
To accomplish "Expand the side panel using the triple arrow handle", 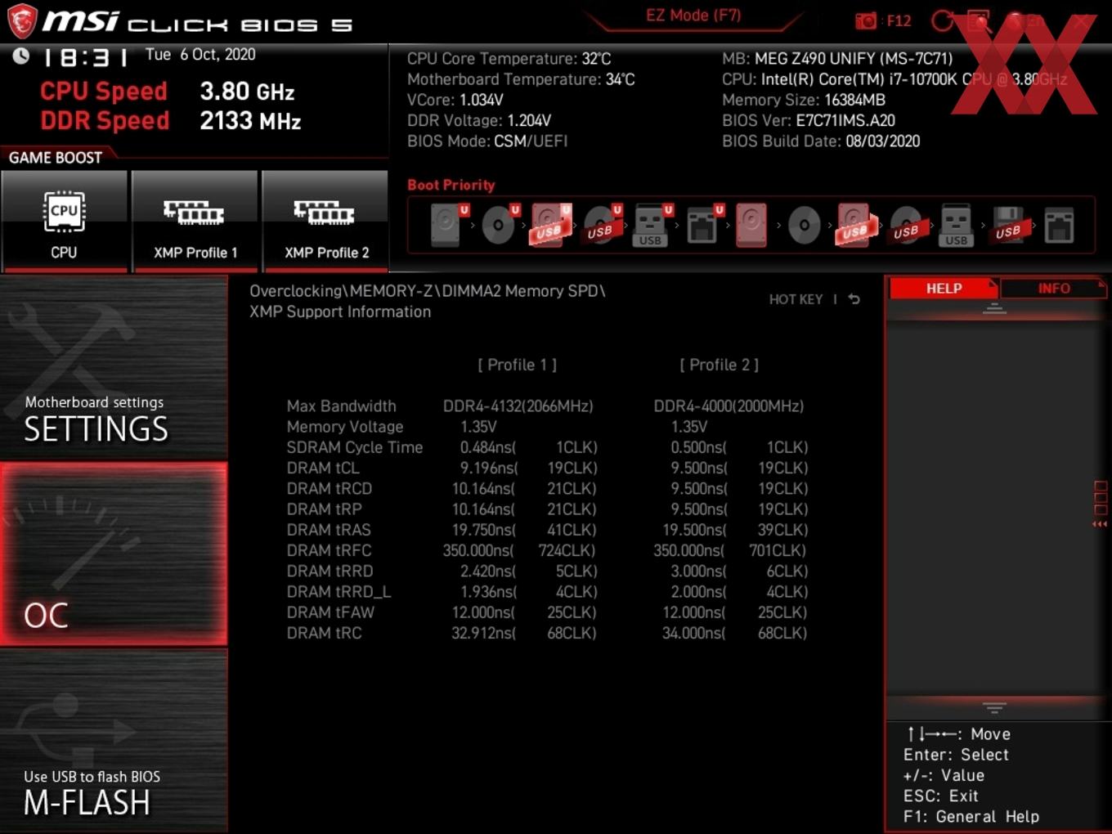I will click(x=1100, y=524).
